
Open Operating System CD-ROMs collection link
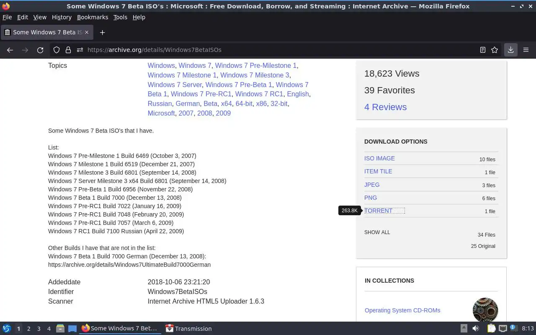402,310
